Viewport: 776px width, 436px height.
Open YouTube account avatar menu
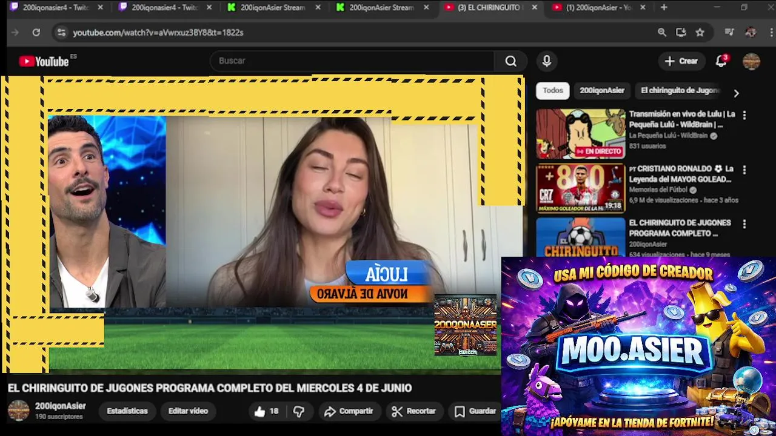751,61
